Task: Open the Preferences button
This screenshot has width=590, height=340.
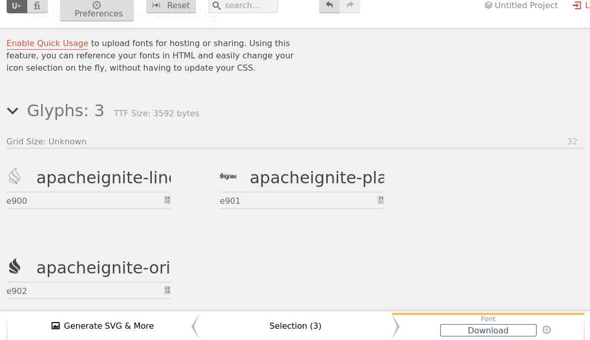Action: tap(97, 10)
